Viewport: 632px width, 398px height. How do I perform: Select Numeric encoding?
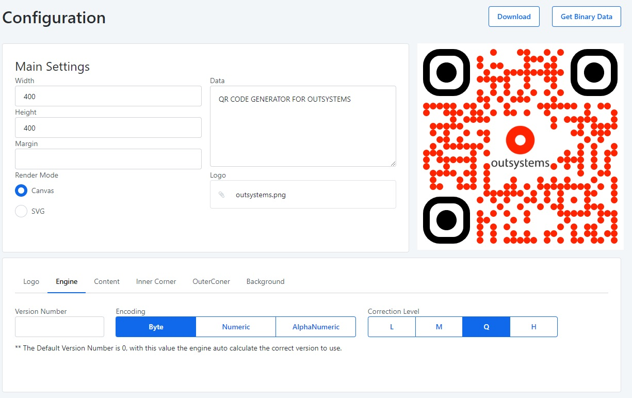point(235,326)
